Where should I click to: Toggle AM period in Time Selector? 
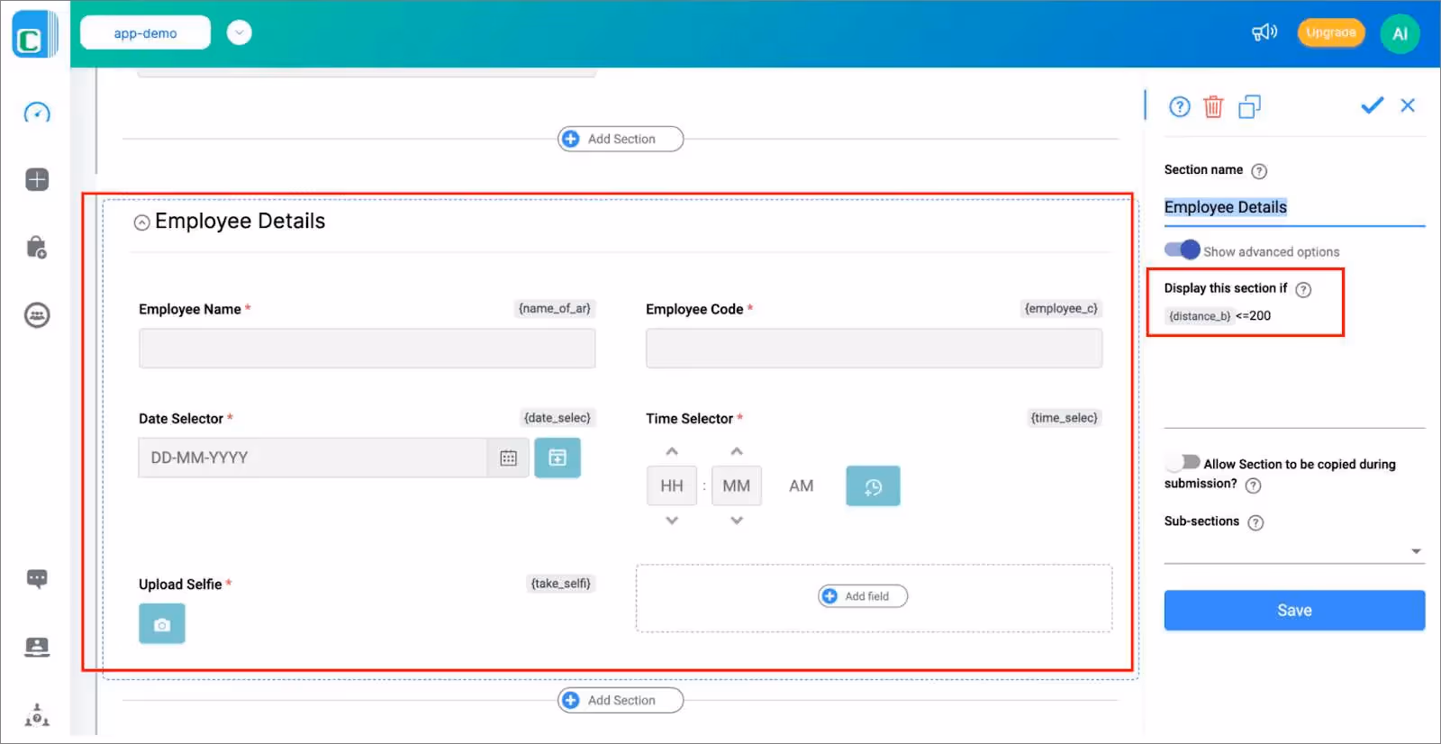pyautogui.click(x=801, y=485)
